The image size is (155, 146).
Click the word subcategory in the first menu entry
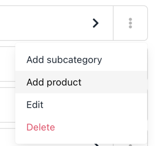[74, 60]
